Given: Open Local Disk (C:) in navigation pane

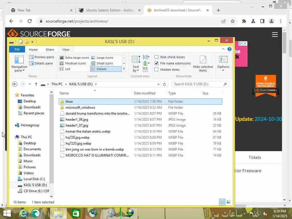Looking at the screenshot, I should 31,179.
